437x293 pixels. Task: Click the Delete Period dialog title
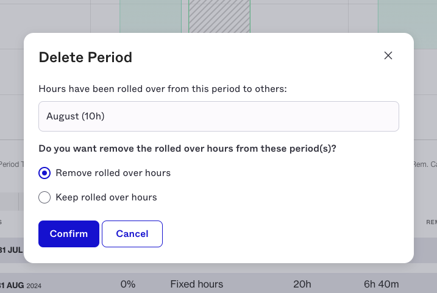coord(85,57)
